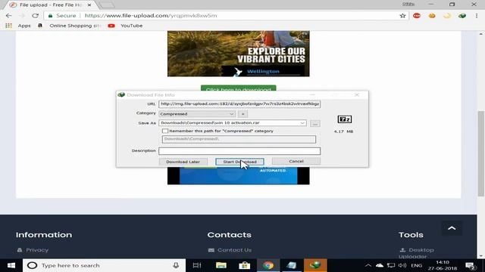Open Online Shopping site bookmark
Screen dimensions: 485x272
coord(75,26)
